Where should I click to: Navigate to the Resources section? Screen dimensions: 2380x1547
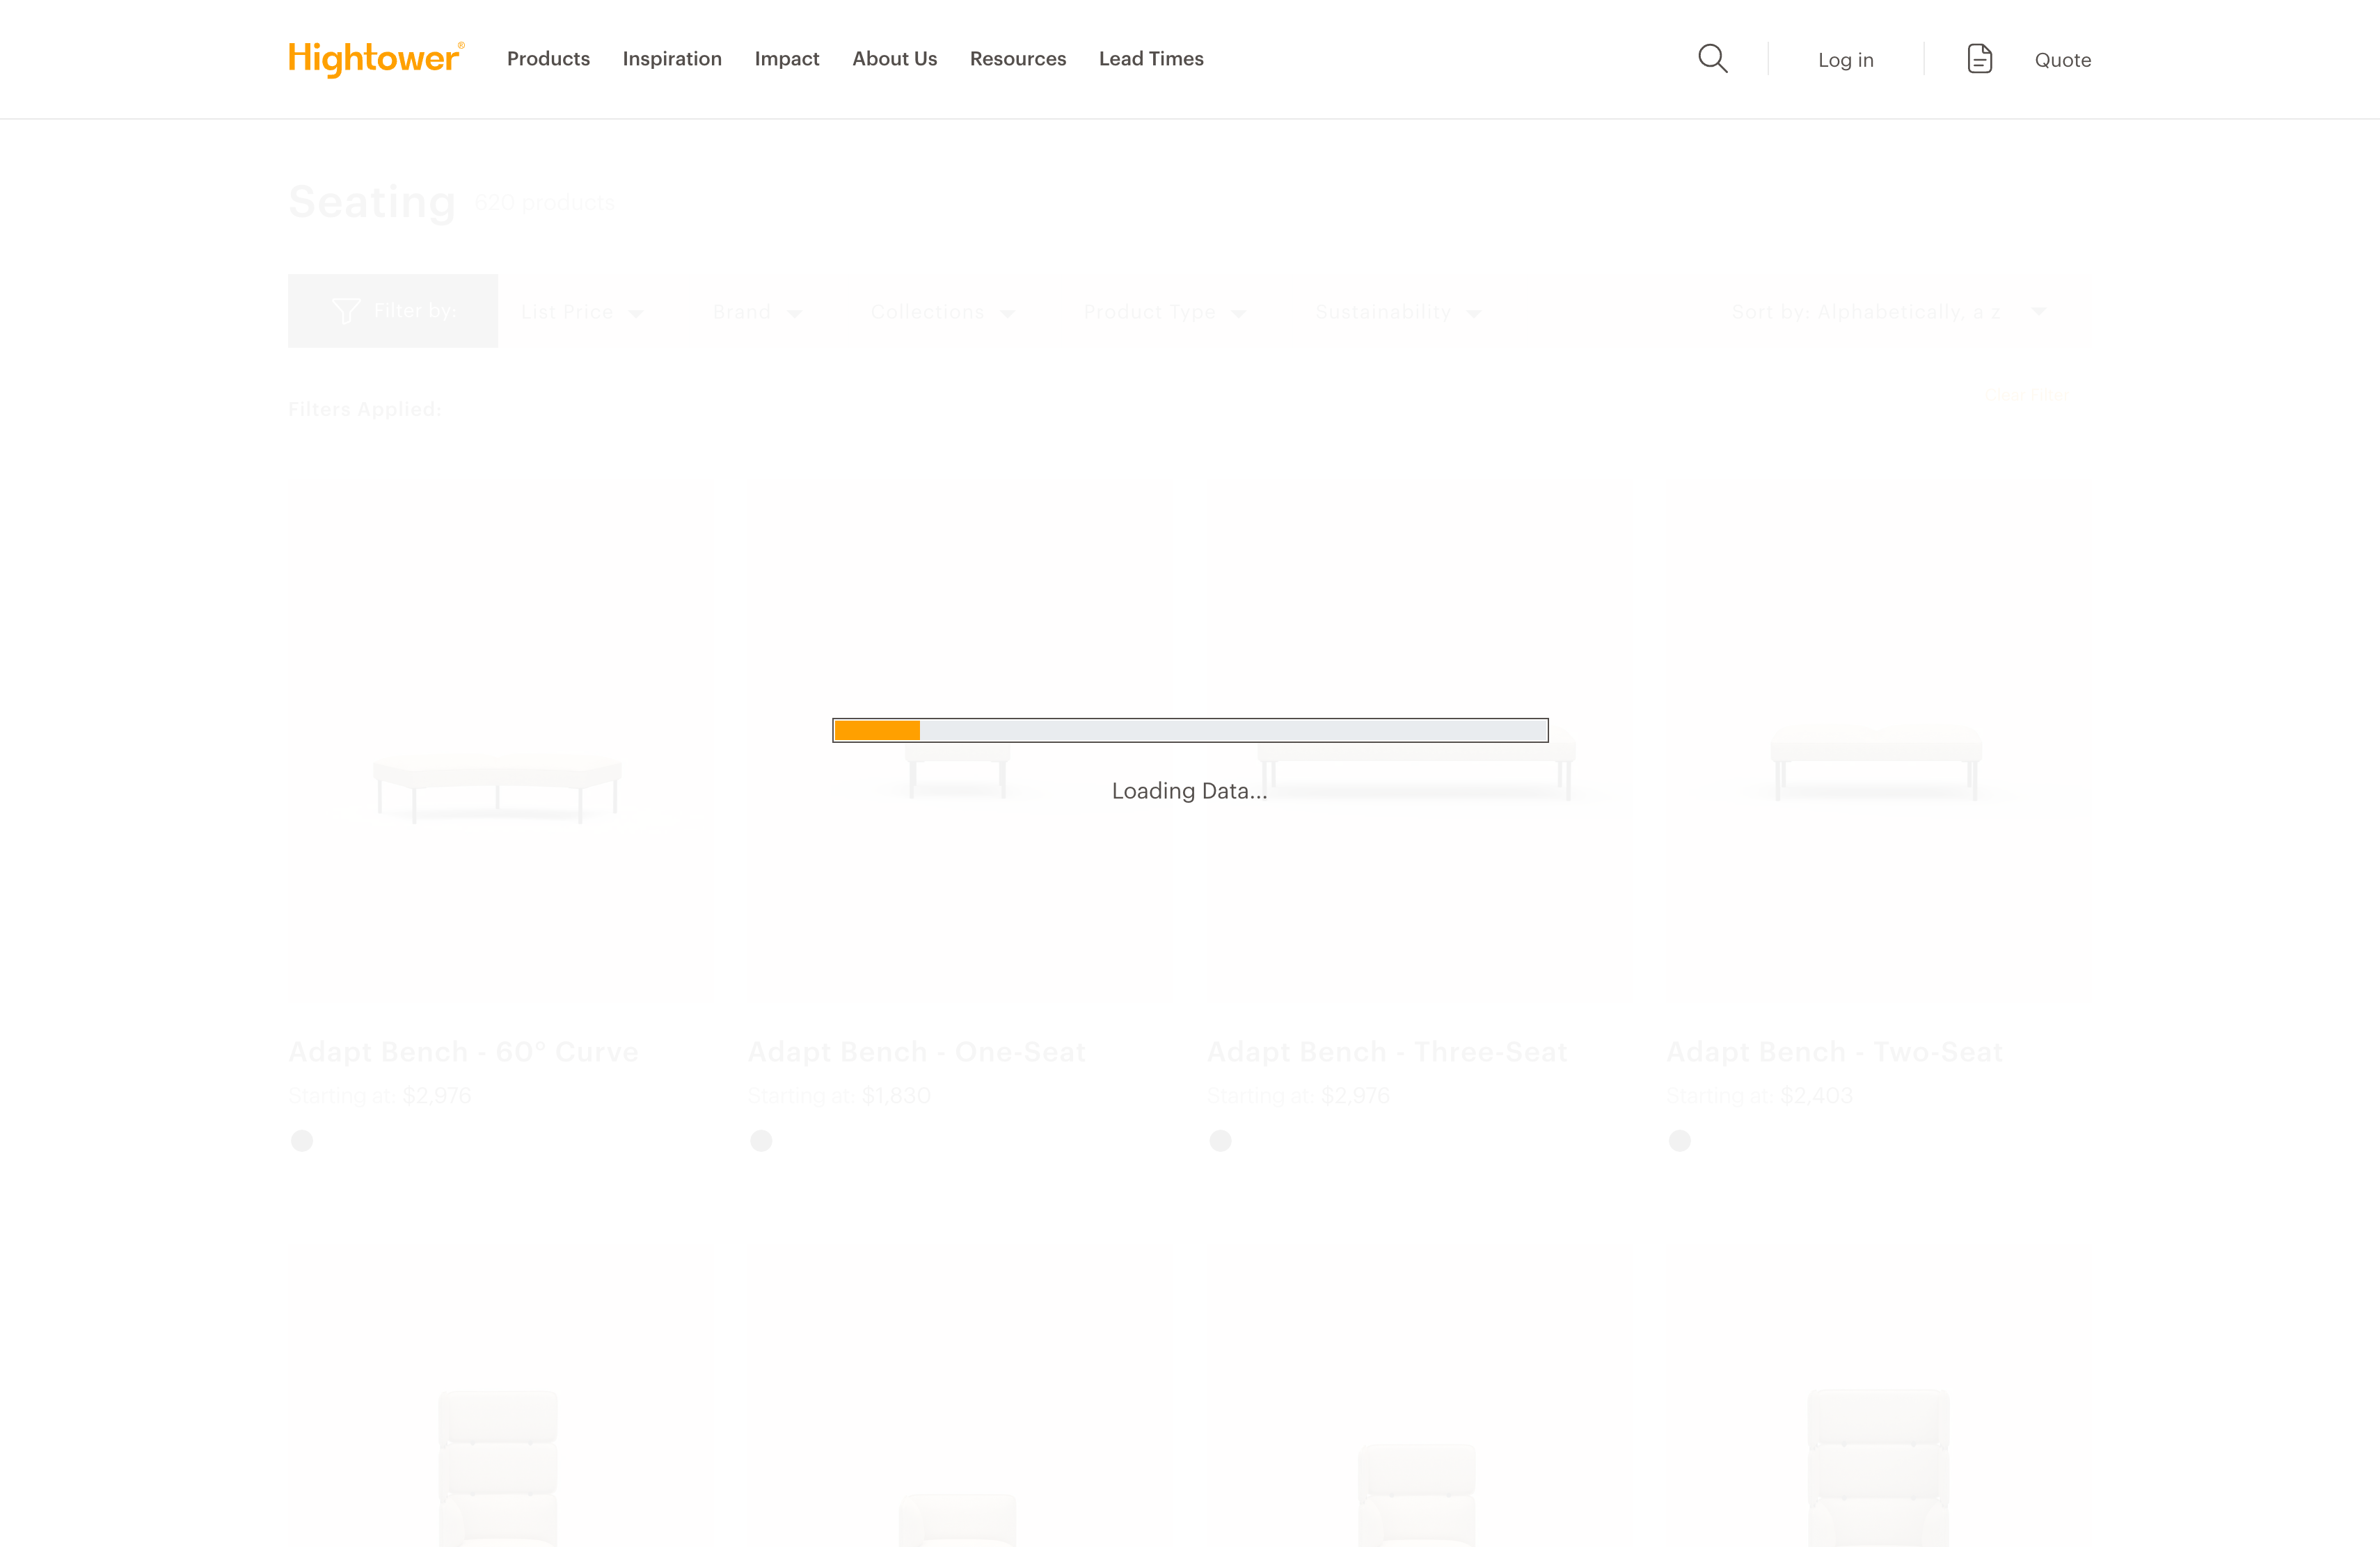pos(1018,58)
